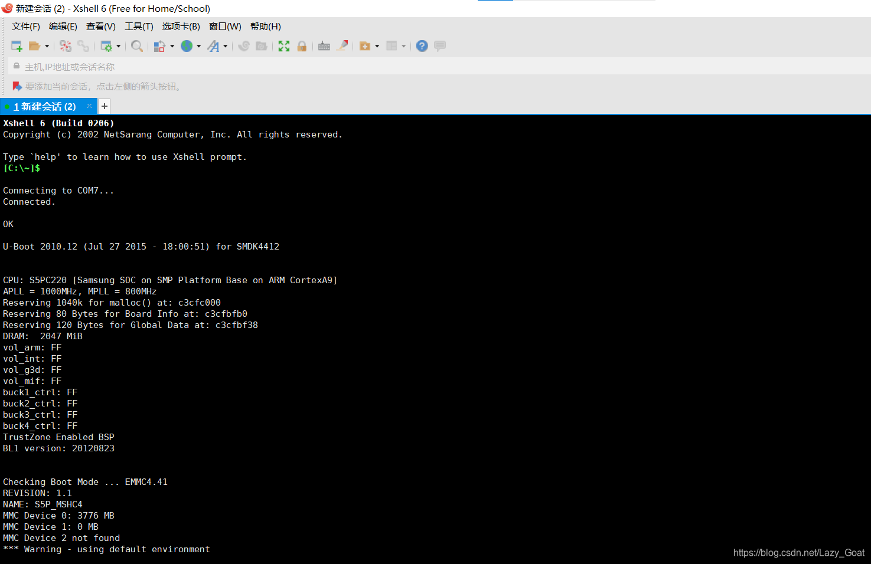Open Help question mark icon

pyautogui.click(x=422, y=46)
